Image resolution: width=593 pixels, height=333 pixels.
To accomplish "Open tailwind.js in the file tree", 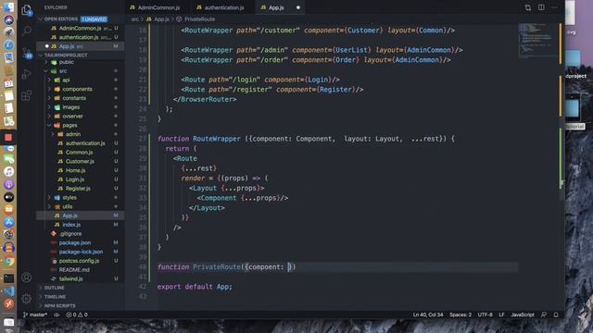I will click(x=70, y=278).
